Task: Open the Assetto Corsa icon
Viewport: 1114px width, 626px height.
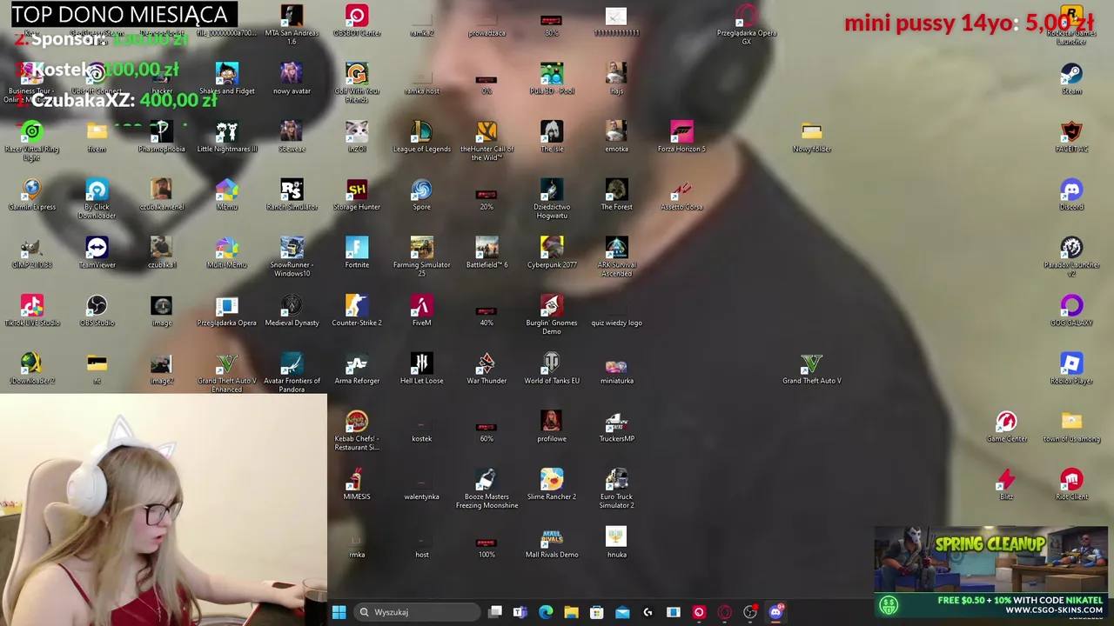Action: pyautogui.click(x=681, y=190)
